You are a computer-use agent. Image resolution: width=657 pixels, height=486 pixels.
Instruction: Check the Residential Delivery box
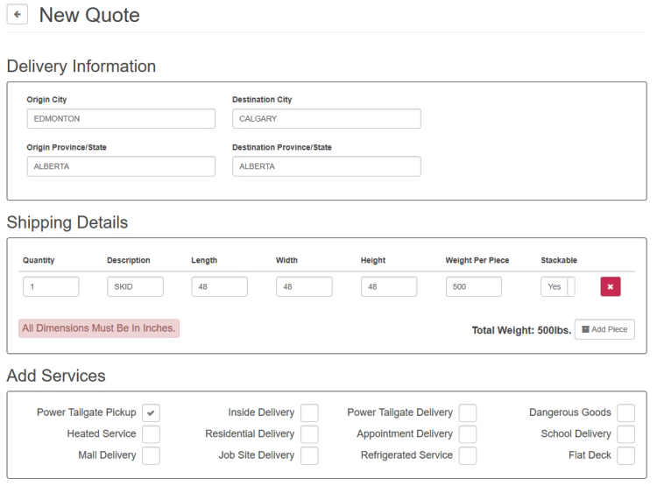(x=309, y=434)
